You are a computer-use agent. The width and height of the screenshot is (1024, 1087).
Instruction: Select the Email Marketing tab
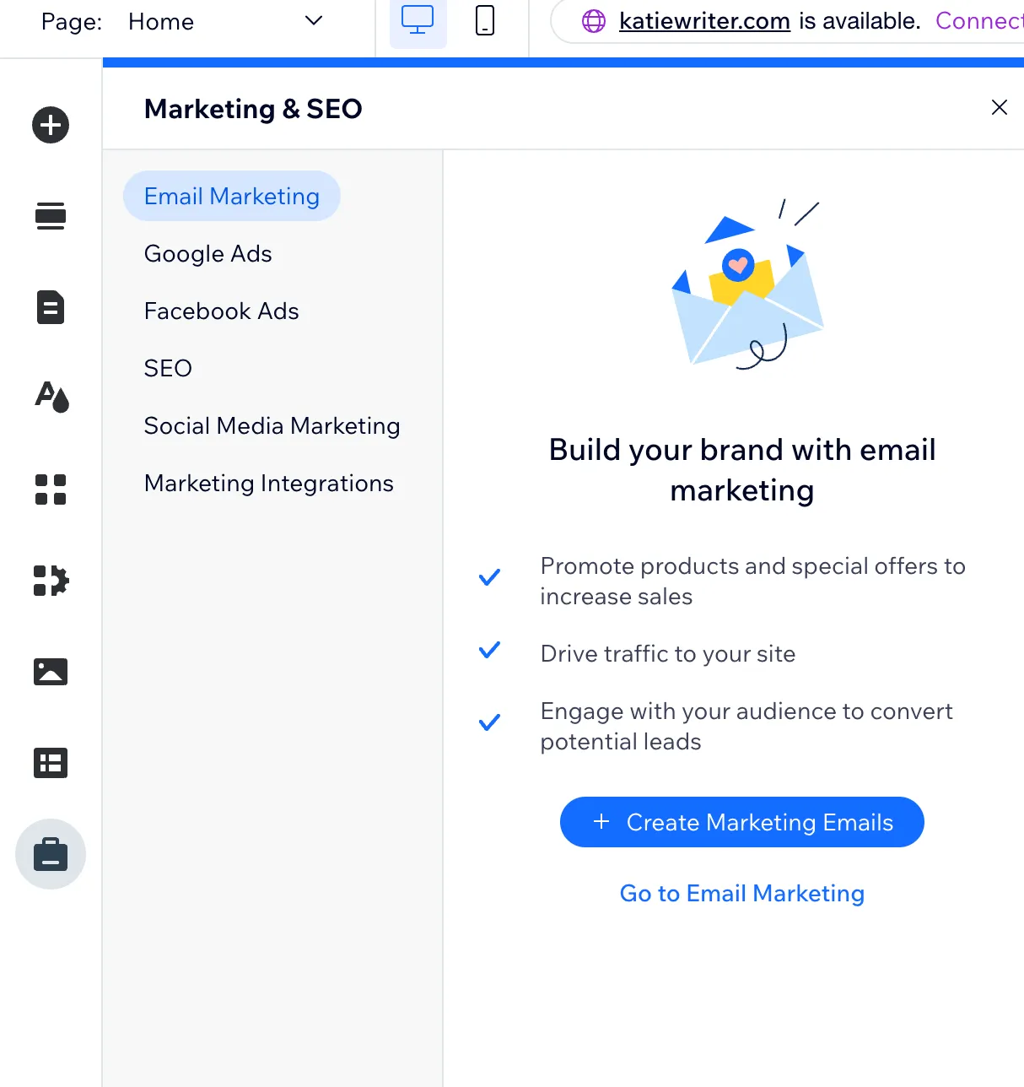[232, 197]
